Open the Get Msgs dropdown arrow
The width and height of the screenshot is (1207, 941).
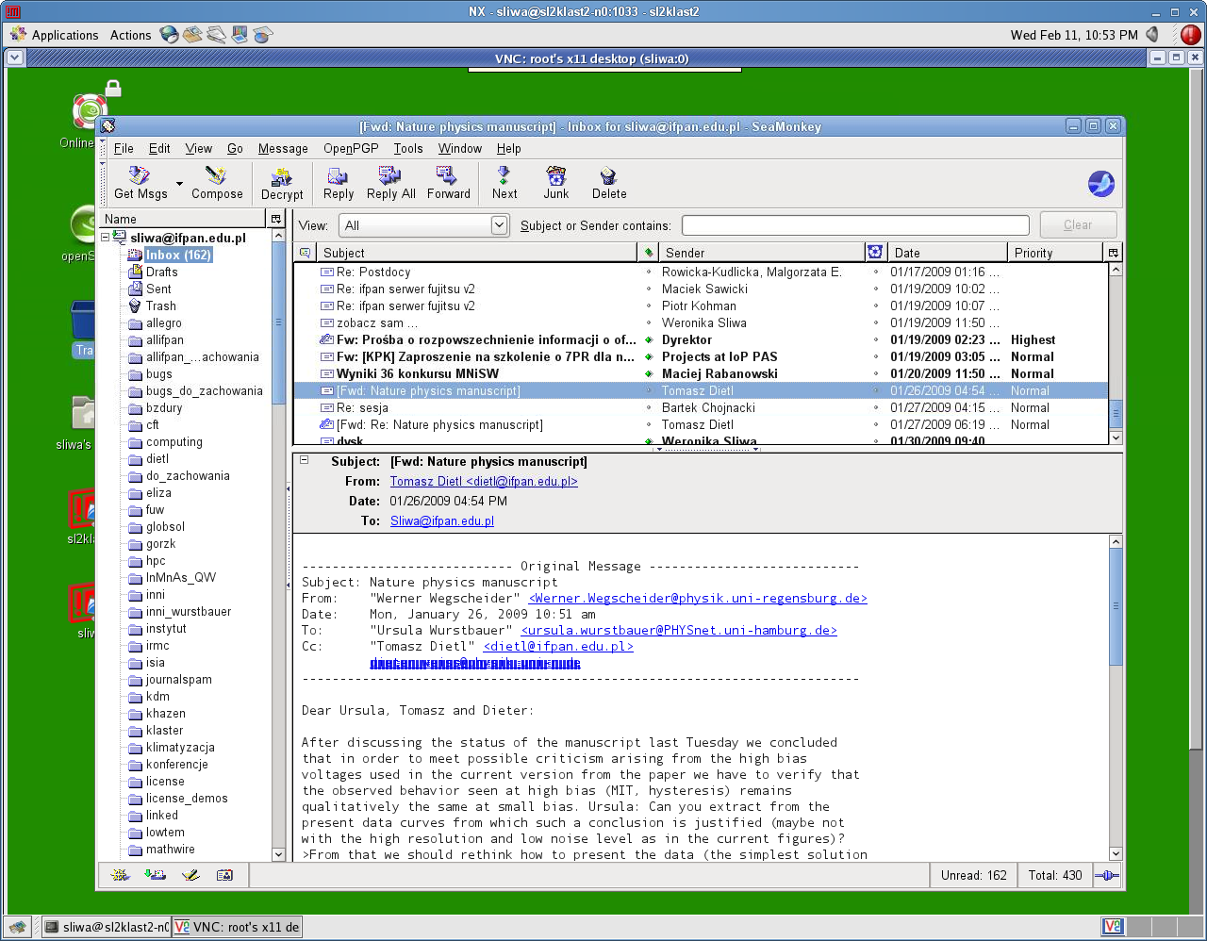[x=179, y=184]
